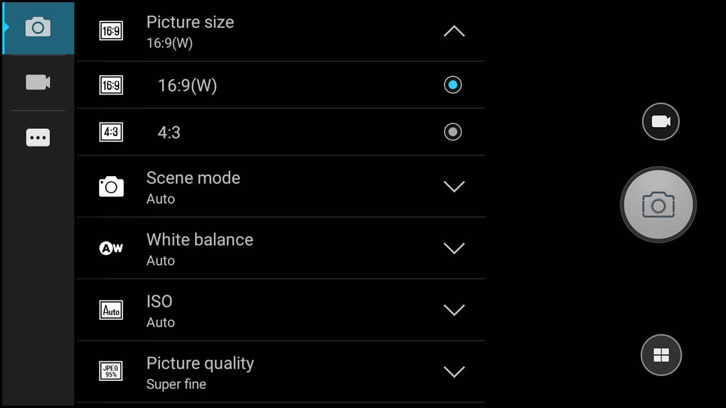Image resolution: width=726 pixels, height=408 pixels.
Task: Click the Scene mode camera icon
Action: [111, 187]
